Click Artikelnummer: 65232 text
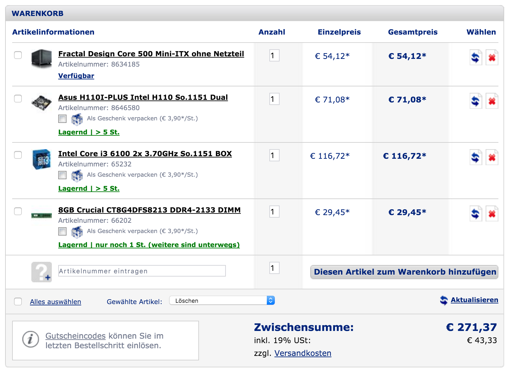 tap(95, 164)
